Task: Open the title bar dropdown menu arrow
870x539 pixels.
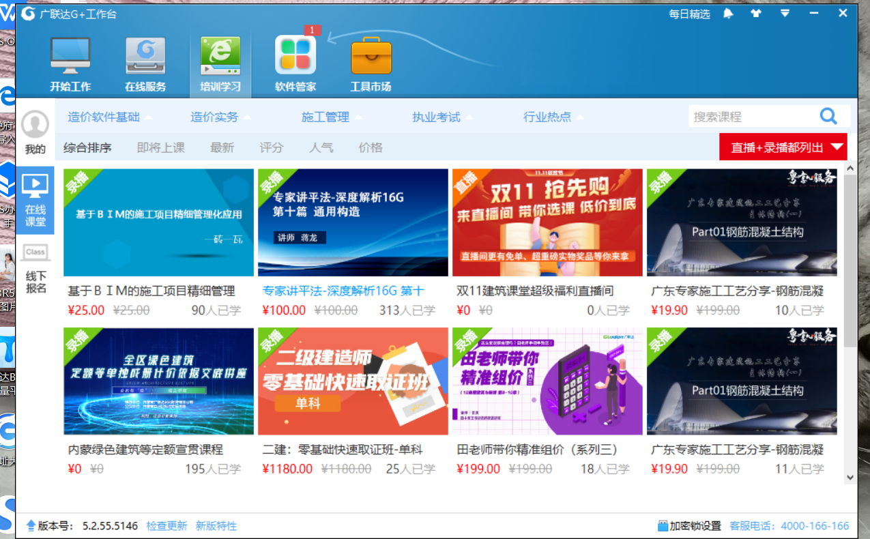Action: (x=785, y=14)
